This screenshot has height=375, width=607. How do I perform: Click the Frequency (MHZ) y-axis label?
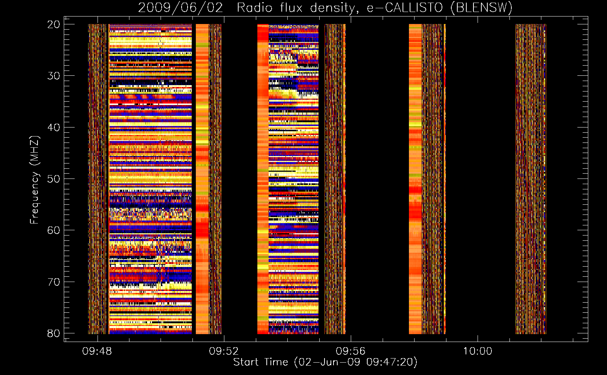pyautogui.click(x=35, y=180)
